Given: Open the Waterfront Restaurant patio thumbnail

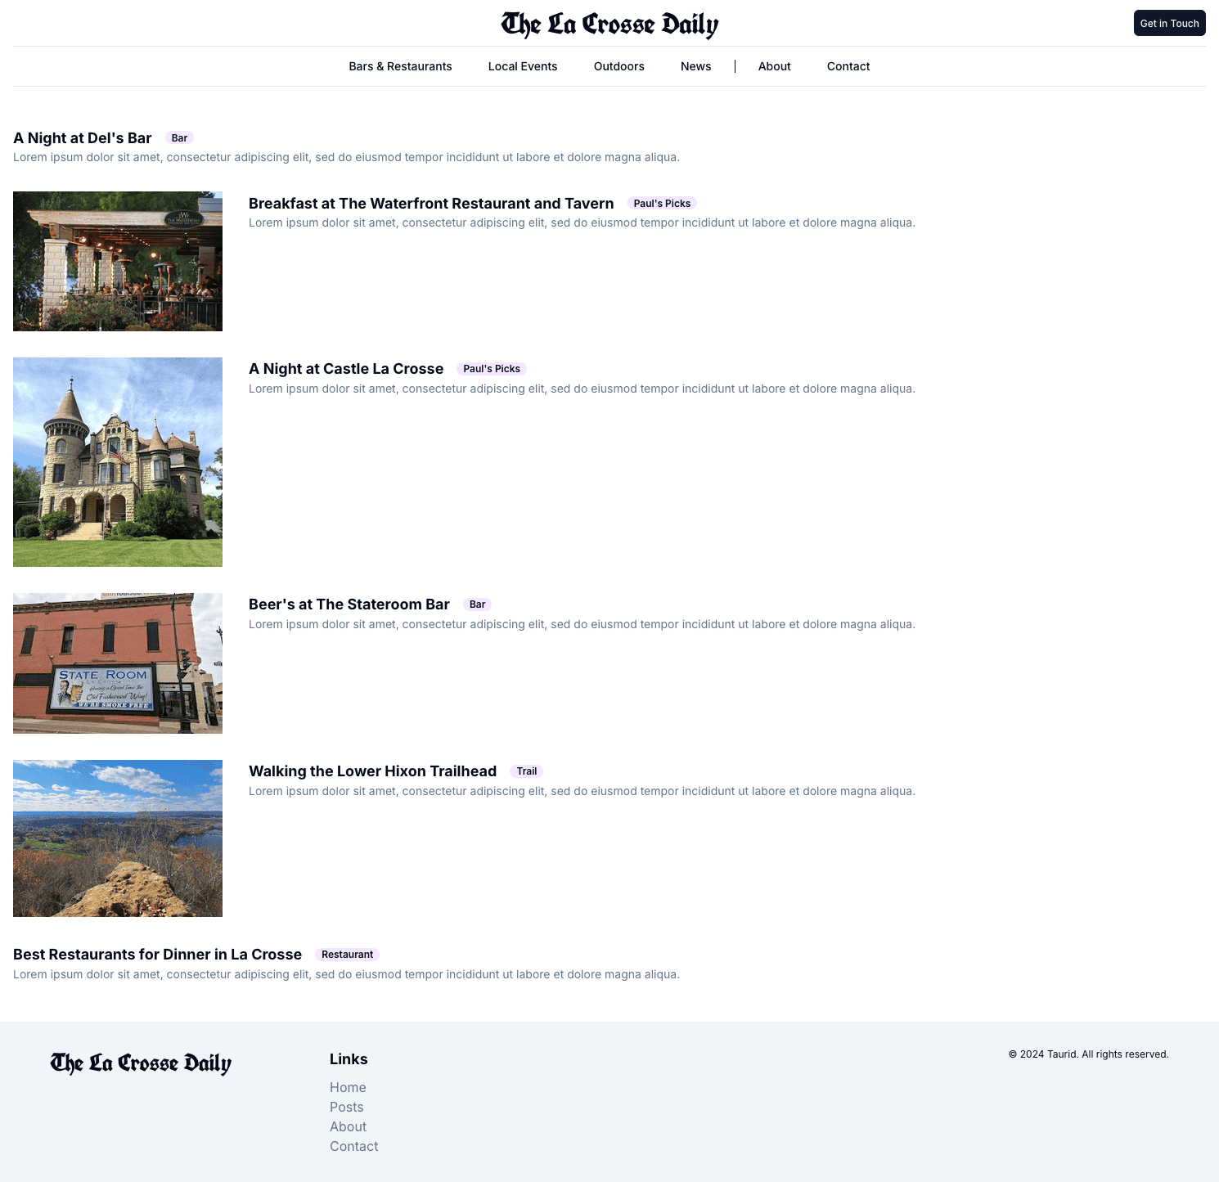Looking at the screenshot, I should tap(118, 261).
